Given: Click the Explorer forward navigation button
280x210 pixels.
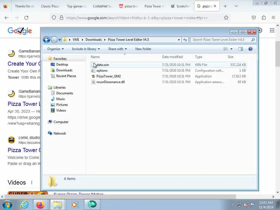Looking at the screenshot, I should tap(54, 40).
